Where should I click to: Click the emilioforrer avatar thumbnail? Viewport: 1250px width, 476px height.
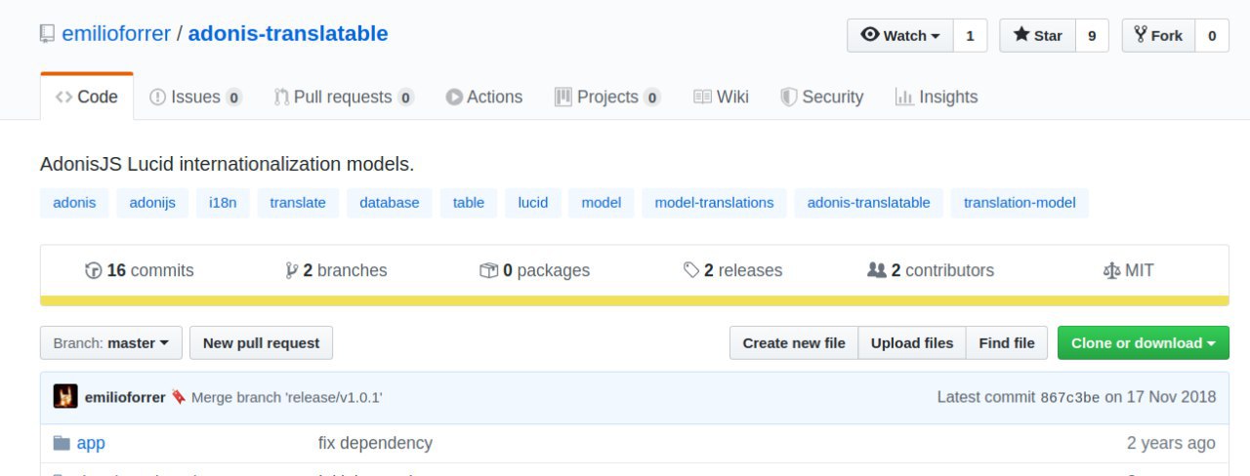point(65,396)
